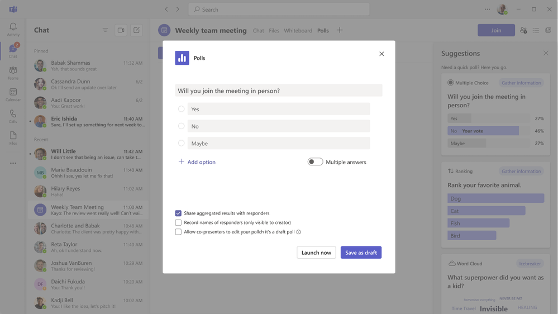Open chat with Will Little

point(88,154)
